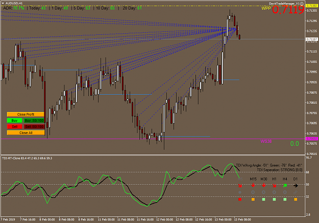This screenshot has height=223, width=319.
Task: Click the 12 Feb 00:00 time label
Action: pos(164,219)
